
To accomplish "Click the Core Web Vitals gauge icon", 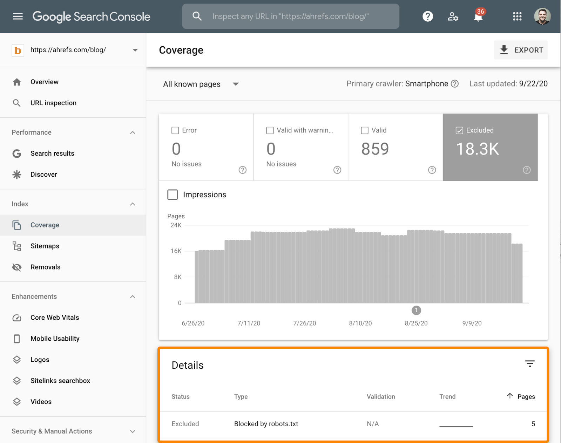I will click(17, 318).
